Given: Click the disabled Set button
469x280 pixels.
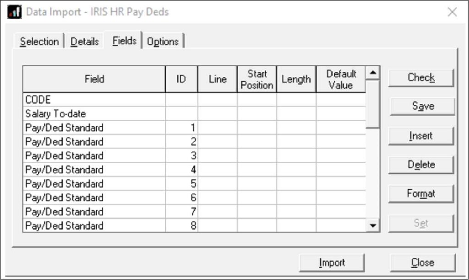Looking at the screenshot, I should [420, 222].
